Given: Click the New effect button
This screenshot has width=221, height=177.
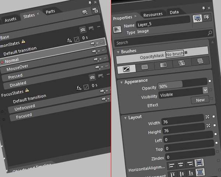Looking at the screenshot, I should [200, 100].
